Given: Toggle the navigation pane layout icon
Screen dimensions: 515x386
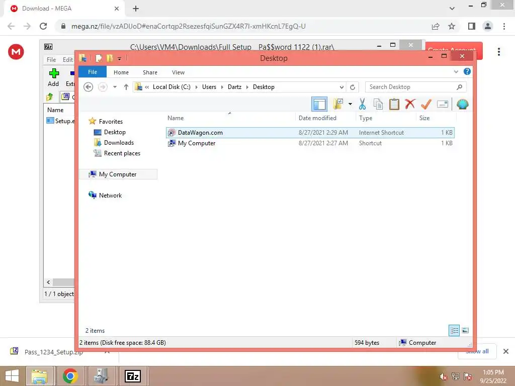Looking at the screenshot, I should click(x=319, y=104).
